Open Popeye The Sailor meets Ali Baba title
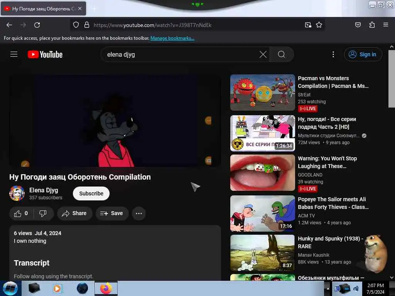This screenshot has height=296, width=395. tap(333, 203)
